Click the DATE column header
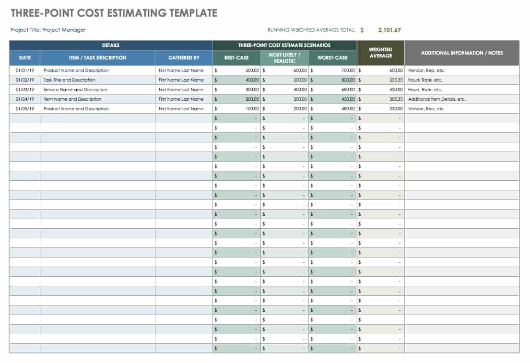530x363 pixels. [x=24, y=58]
